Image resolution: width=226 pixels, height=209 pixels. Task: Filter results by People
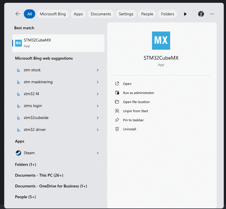[x=147, y=14]
